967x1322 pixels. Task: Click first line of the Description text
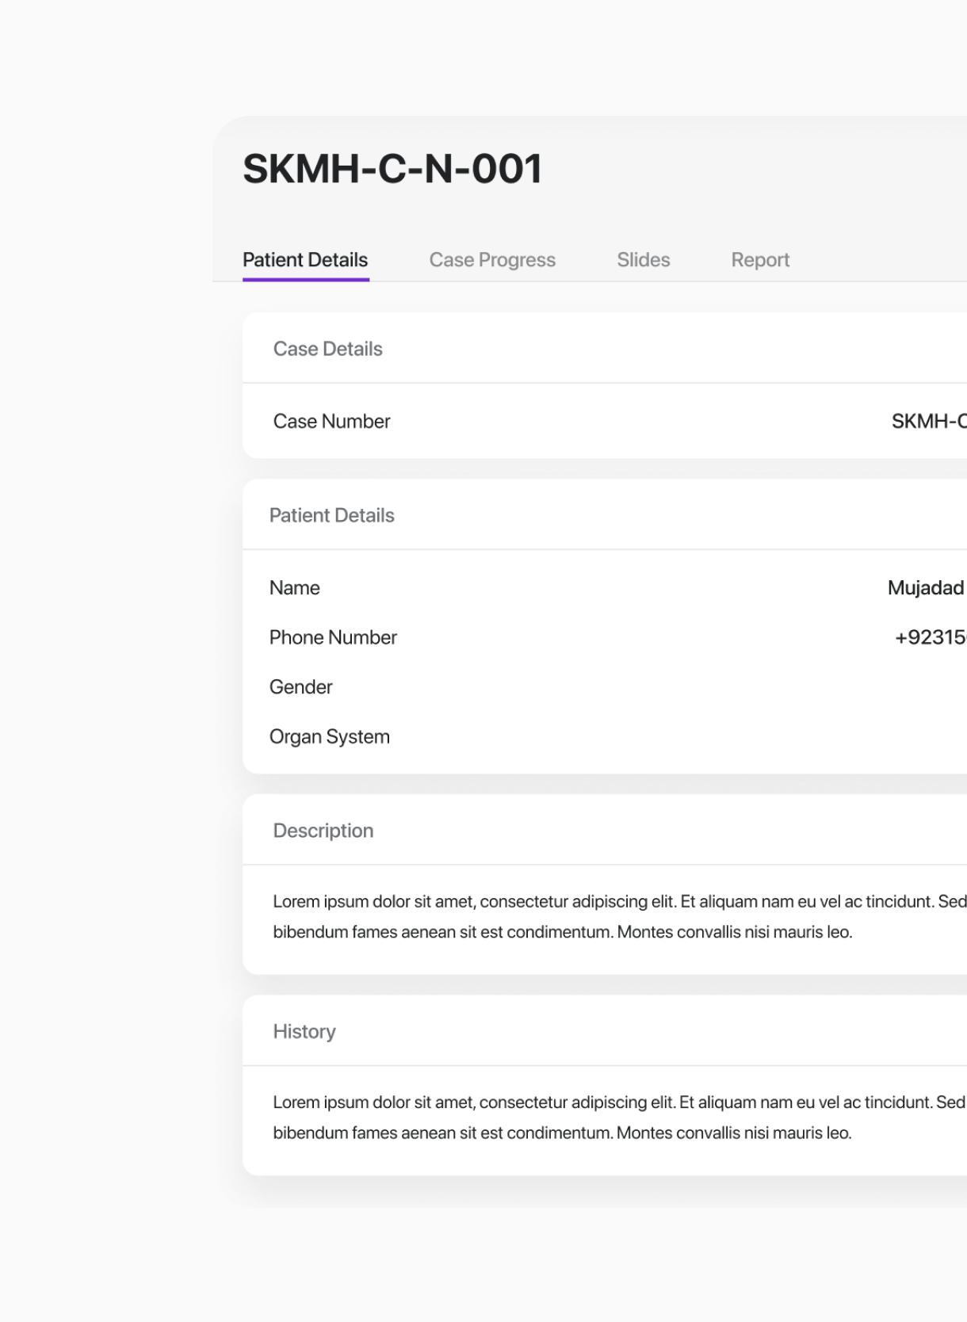coord(618,902)
